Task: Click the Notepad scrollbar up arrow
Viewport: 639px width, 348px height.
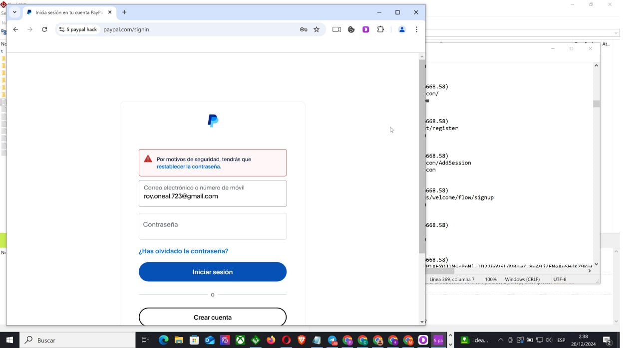Action: [x=597, y=65]
